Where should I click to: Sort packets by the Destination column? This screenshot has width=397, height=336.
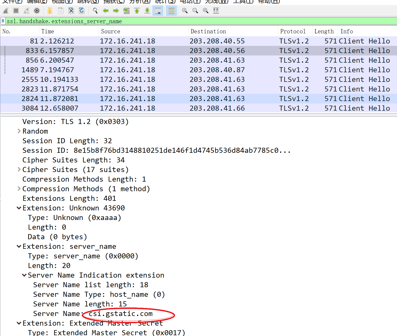click(x=233, y=31)
